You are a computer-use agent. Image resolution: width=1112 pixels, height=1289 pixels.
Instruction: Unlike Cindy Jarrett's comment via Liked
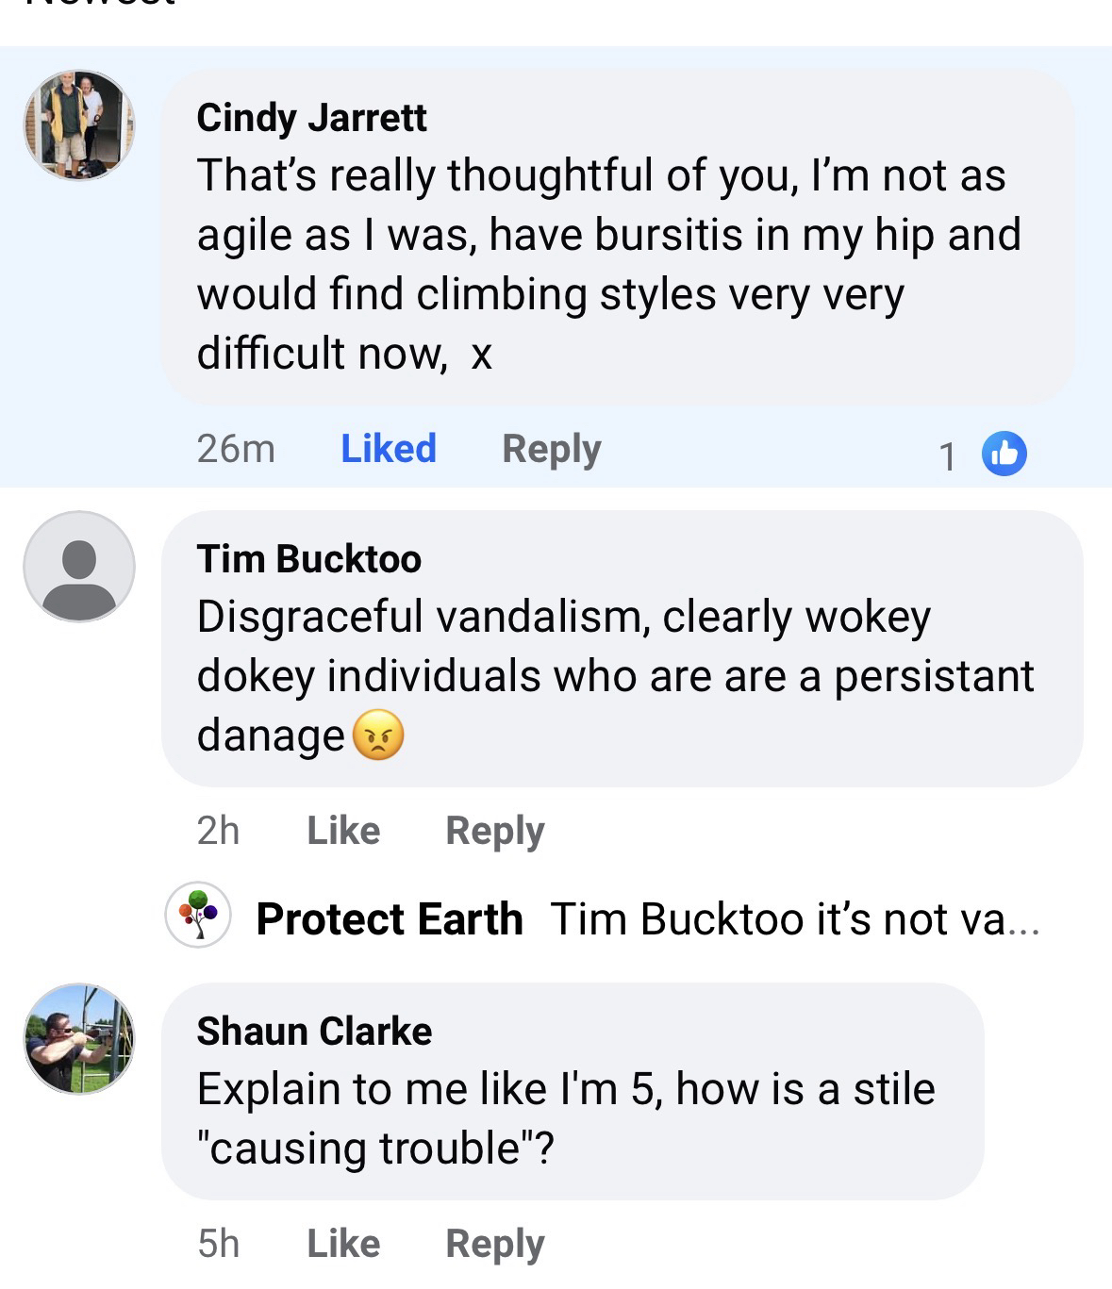(x=388, y=449)
